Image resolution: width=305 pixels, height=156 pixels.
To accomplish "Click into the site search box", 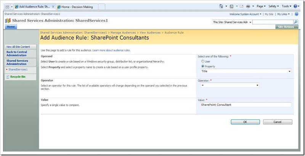I will pos(273,22).
